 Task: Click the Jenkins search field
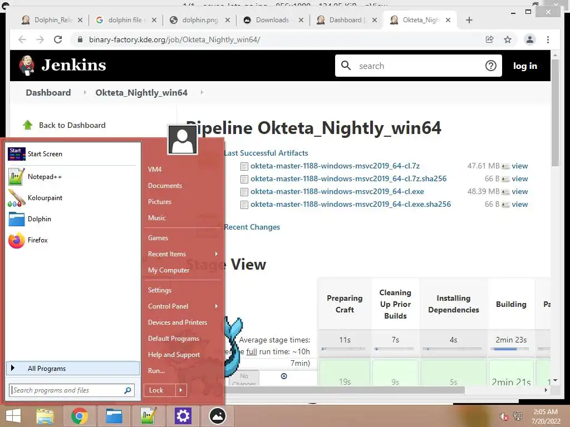(x=418, y=66)
